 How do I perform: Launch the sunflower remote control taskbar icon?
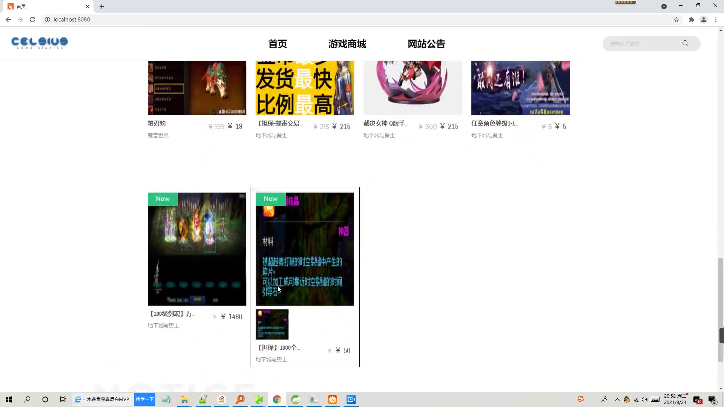coord(332,399)
